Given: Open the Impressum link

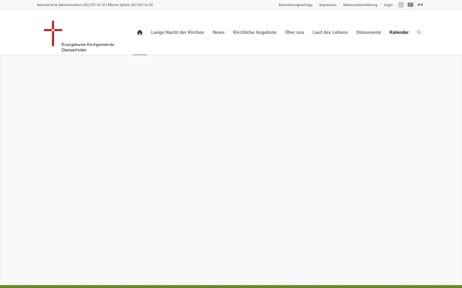Looking at the screenshot, I should tap(328, 5).
